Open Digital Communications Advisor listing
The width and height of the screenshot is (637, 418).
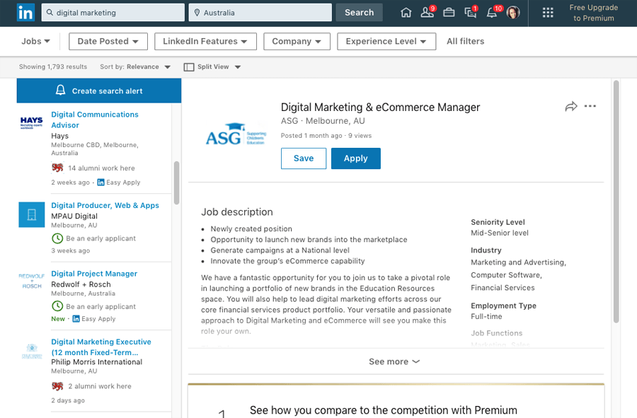coord(95,120)
